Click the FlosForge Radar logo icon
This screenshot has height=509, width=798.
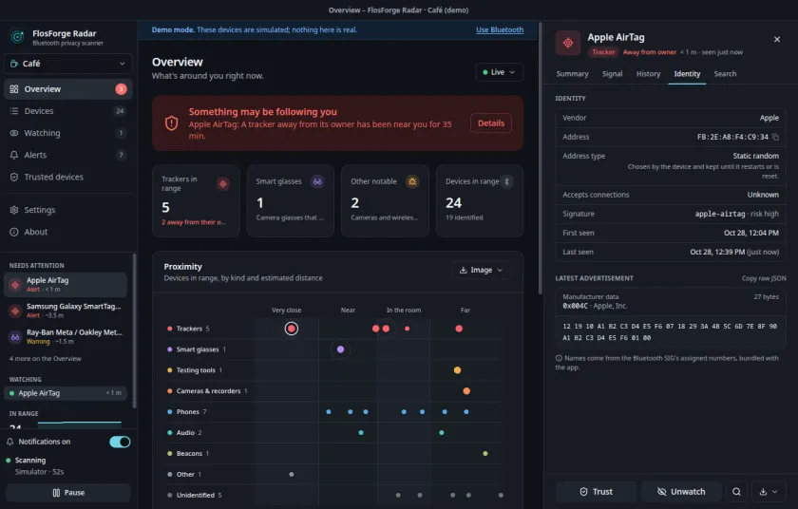point(17,37)
